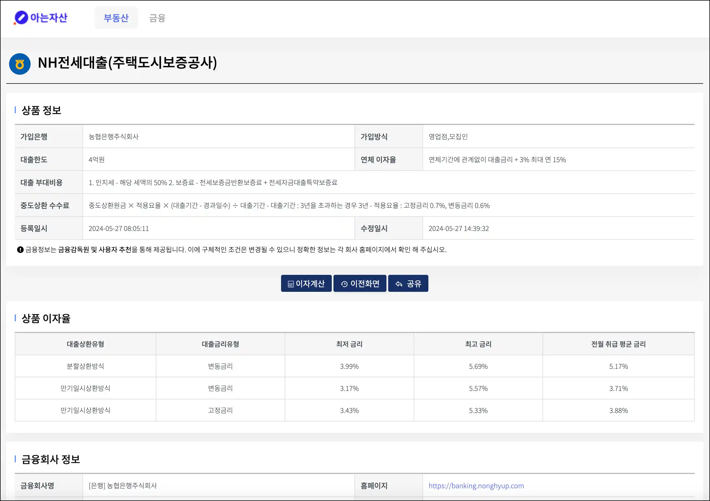Click the NH bank emblem icon
Viewport: 710px width, 501px height.
tap(20, 64)
